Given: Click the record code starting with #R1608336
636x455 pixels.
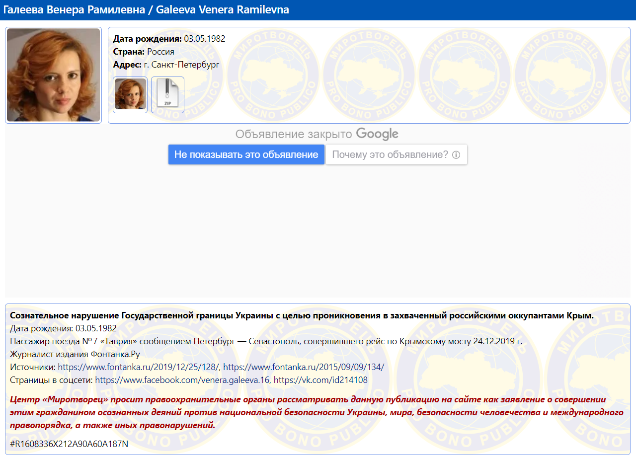Looking at the screenshot, I should 69,444.
